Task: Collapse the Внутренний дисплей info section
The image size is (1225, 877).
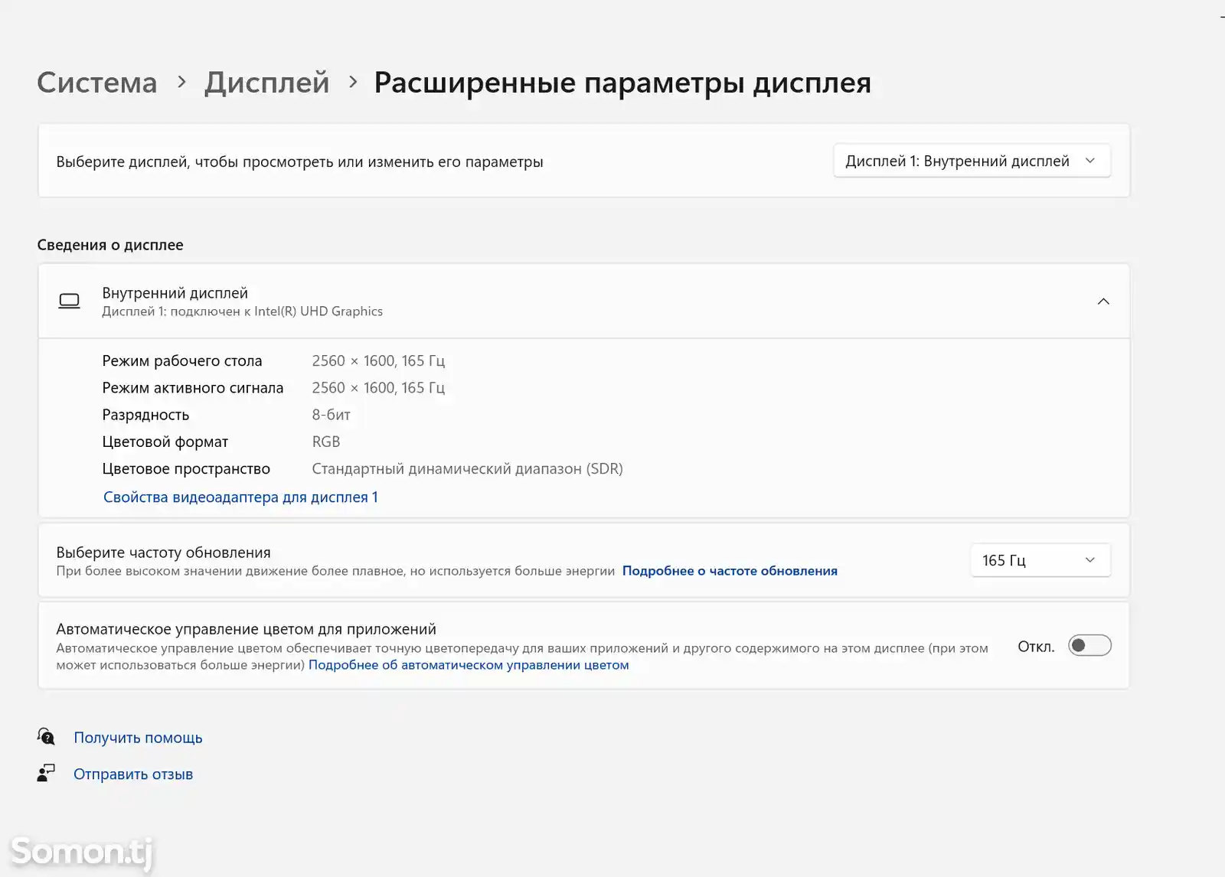Action: [x=1103, y=302]
